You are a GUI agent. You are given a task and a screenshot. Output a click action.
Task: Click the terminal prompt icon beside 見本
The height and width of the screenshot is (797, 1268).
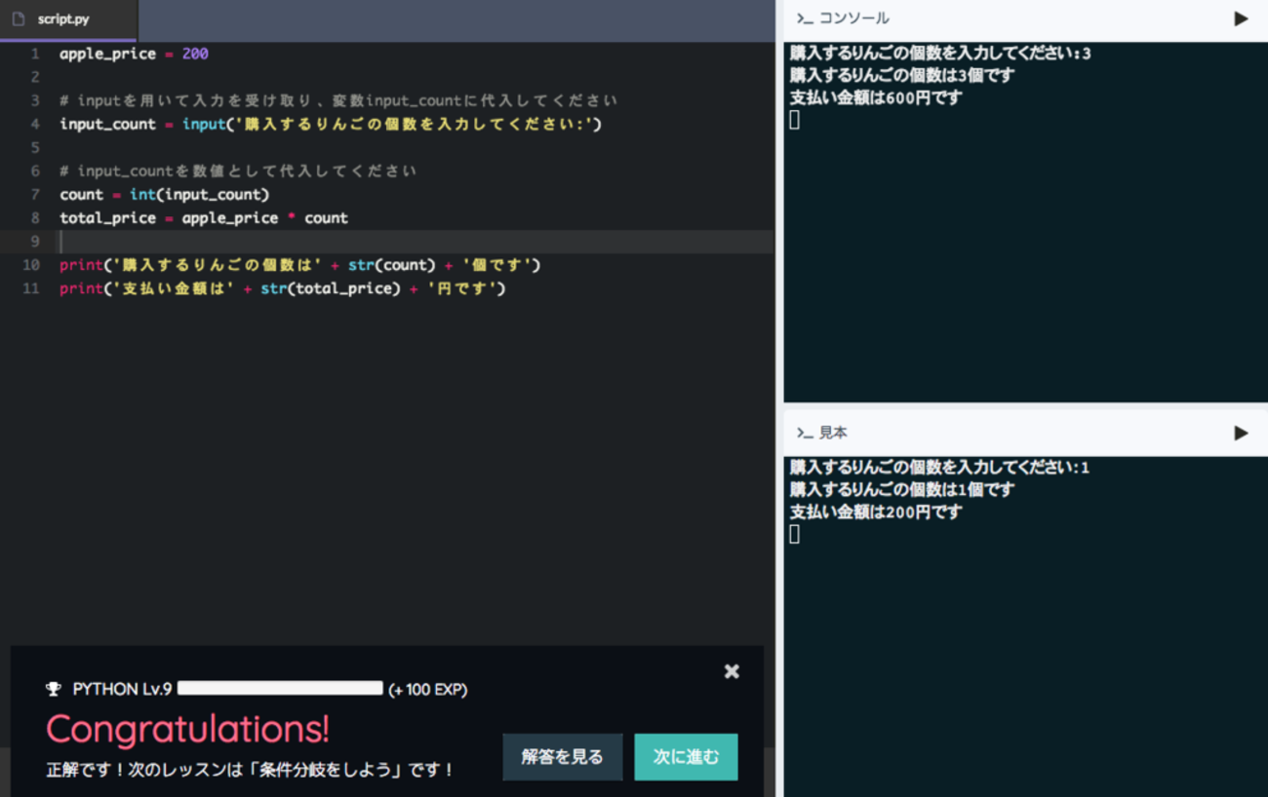[804, 433]
